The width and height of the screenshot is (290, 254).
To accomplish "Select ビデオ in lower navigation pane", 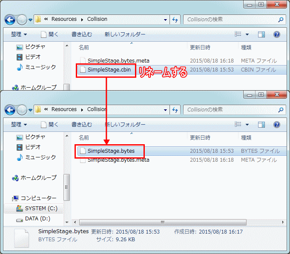I will tap(29, 147).
